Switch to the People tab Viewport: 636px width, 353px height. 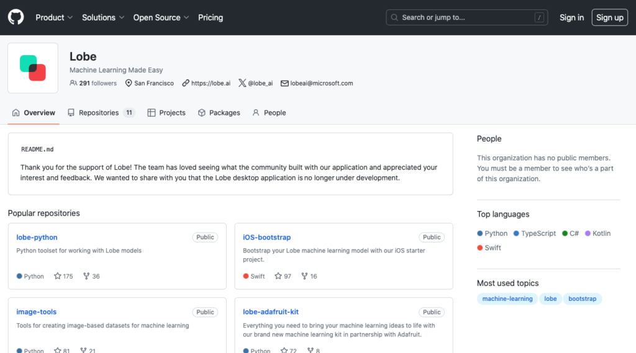270,113
